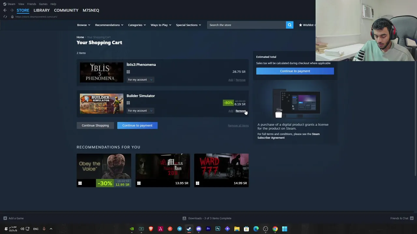Open Discord from the taskbar
The image size is (417, 234).
[199, 229]
